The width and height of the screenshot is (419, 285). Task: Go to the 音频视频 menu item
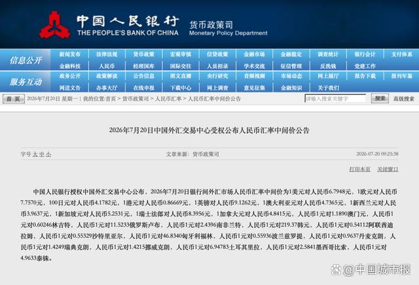click(x=255, y=76)
